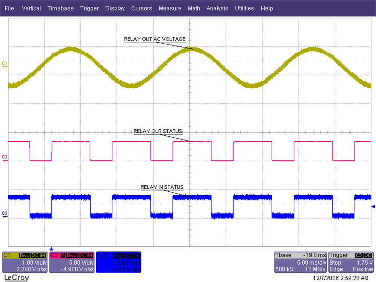Image resolution: width=376 pixels, height=282 pixels.
Task: Open the Measure menu
Action: tap(170, 8)
